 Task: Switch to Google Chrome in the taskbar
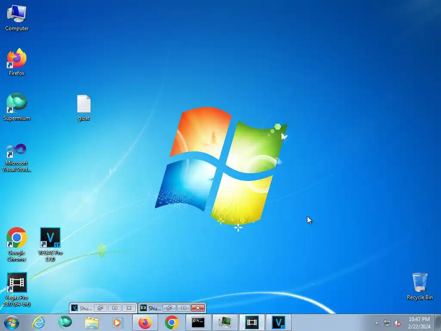coord(171,322)
